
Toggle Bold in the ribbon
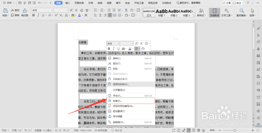[x=34, y=15]
